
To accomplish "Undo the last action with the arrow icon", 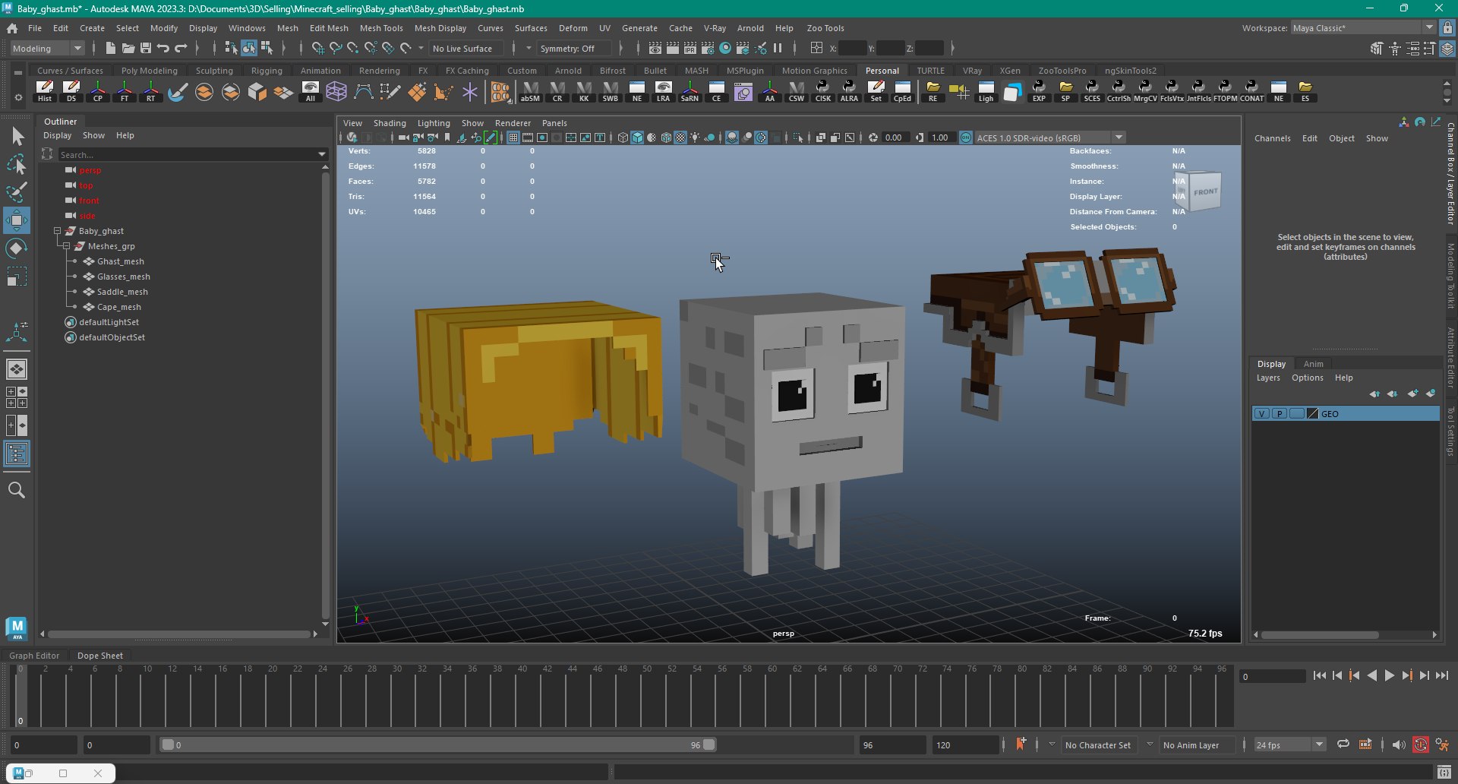I will 163,48.
